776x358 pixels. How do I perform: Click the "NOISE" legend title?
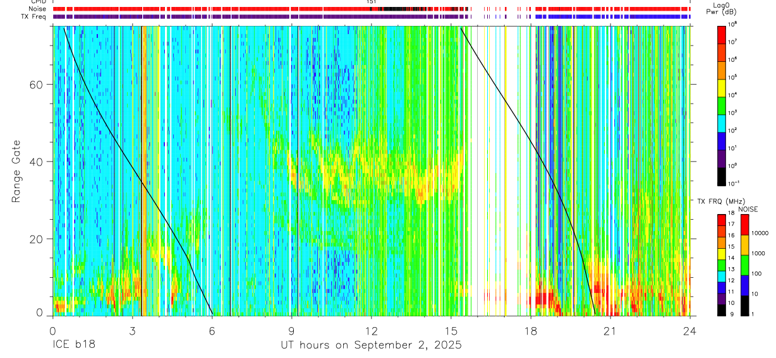pos(748,209)
